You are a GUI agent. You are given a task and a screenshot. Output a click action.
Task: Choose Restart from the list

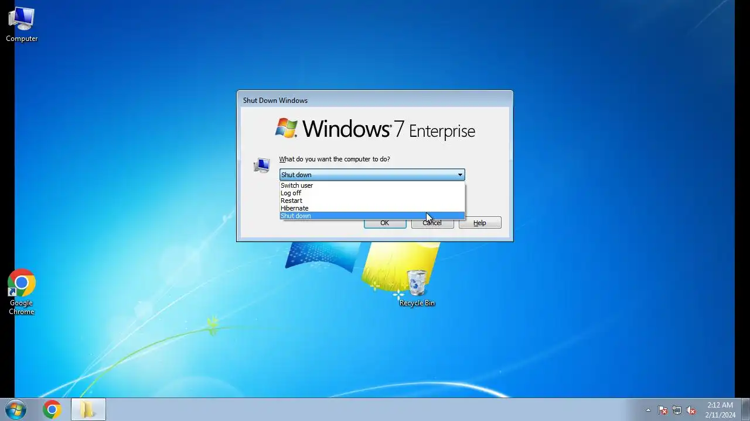tap(372, 201)
